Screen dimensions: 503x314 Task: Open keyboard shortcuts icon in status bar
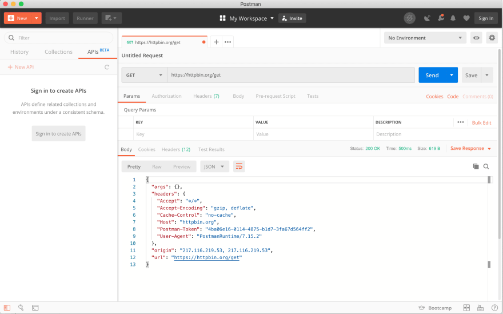coord(480,308)
